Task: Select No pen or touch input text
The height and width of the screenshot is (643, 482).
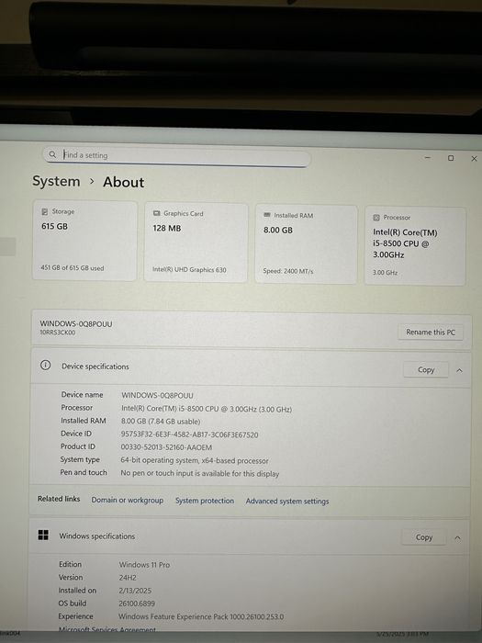Action: tap(199, 473)
